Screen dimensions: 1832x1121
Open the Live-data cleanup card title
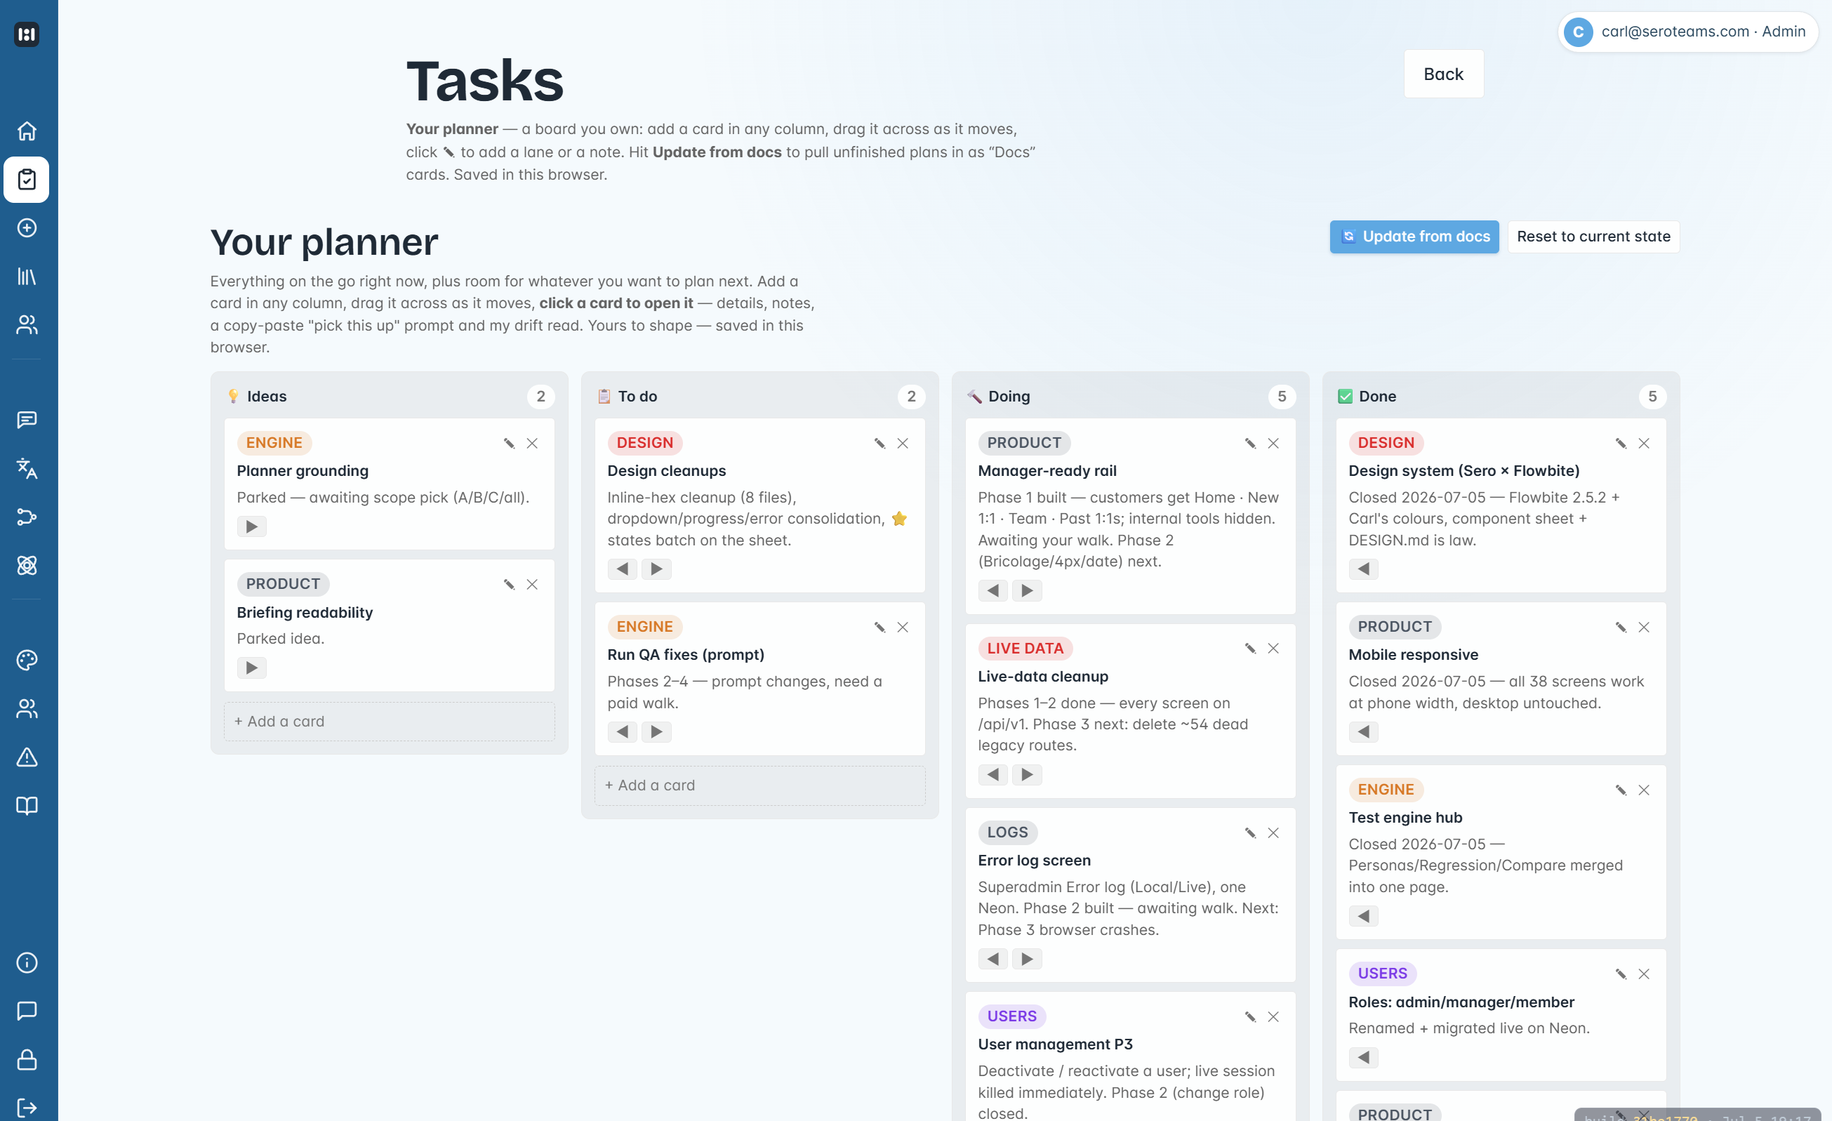(x=1043, y=677)
